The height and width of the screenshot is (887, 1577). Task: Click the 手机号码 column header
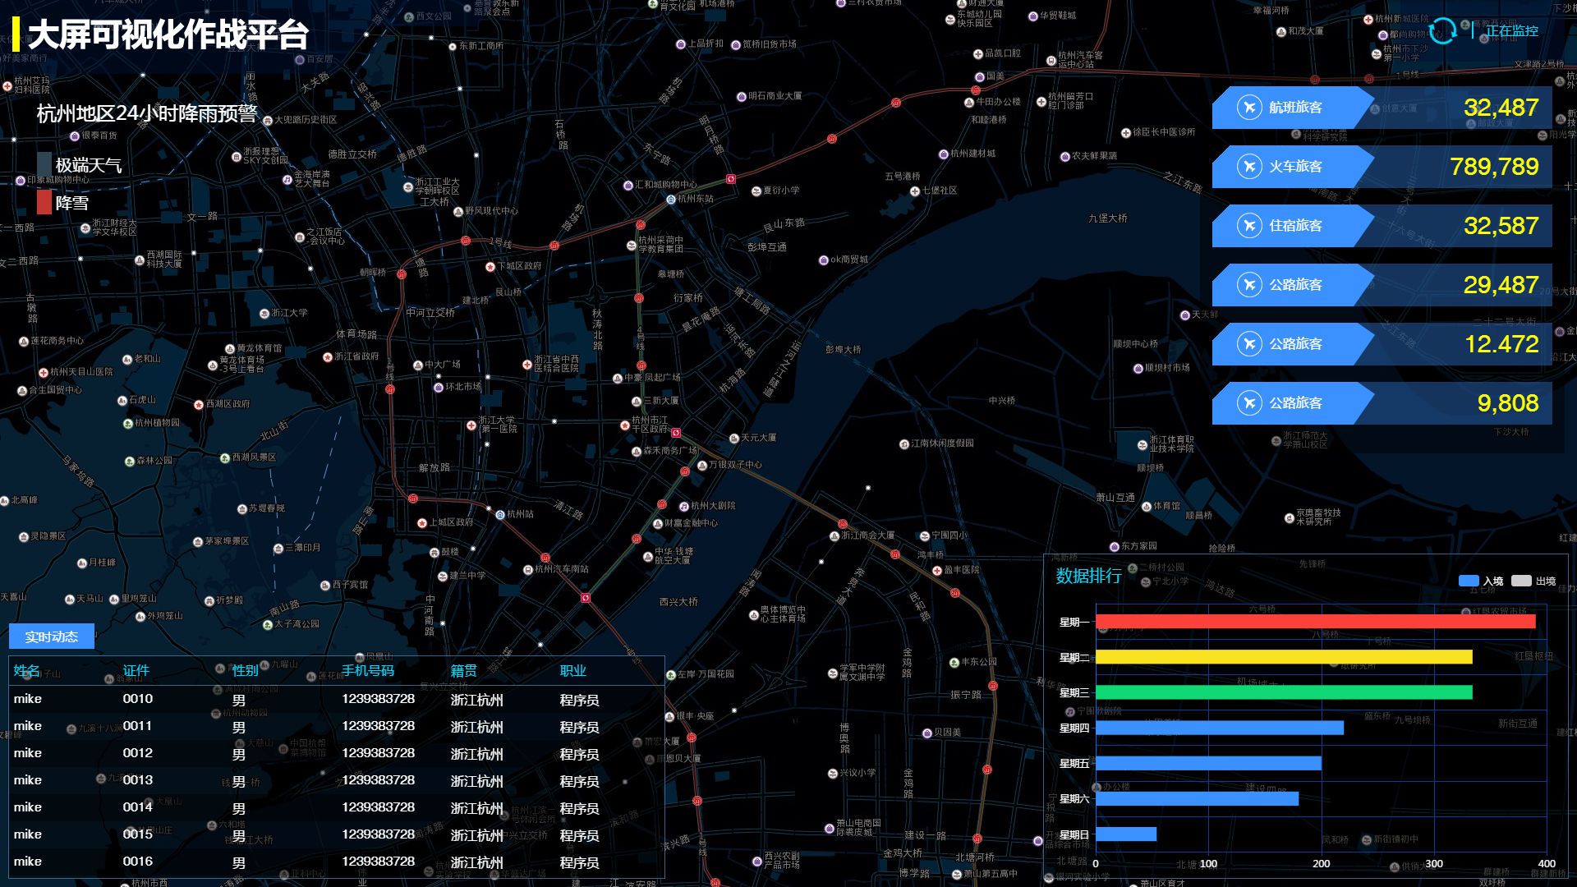click(x=368, y=671)
